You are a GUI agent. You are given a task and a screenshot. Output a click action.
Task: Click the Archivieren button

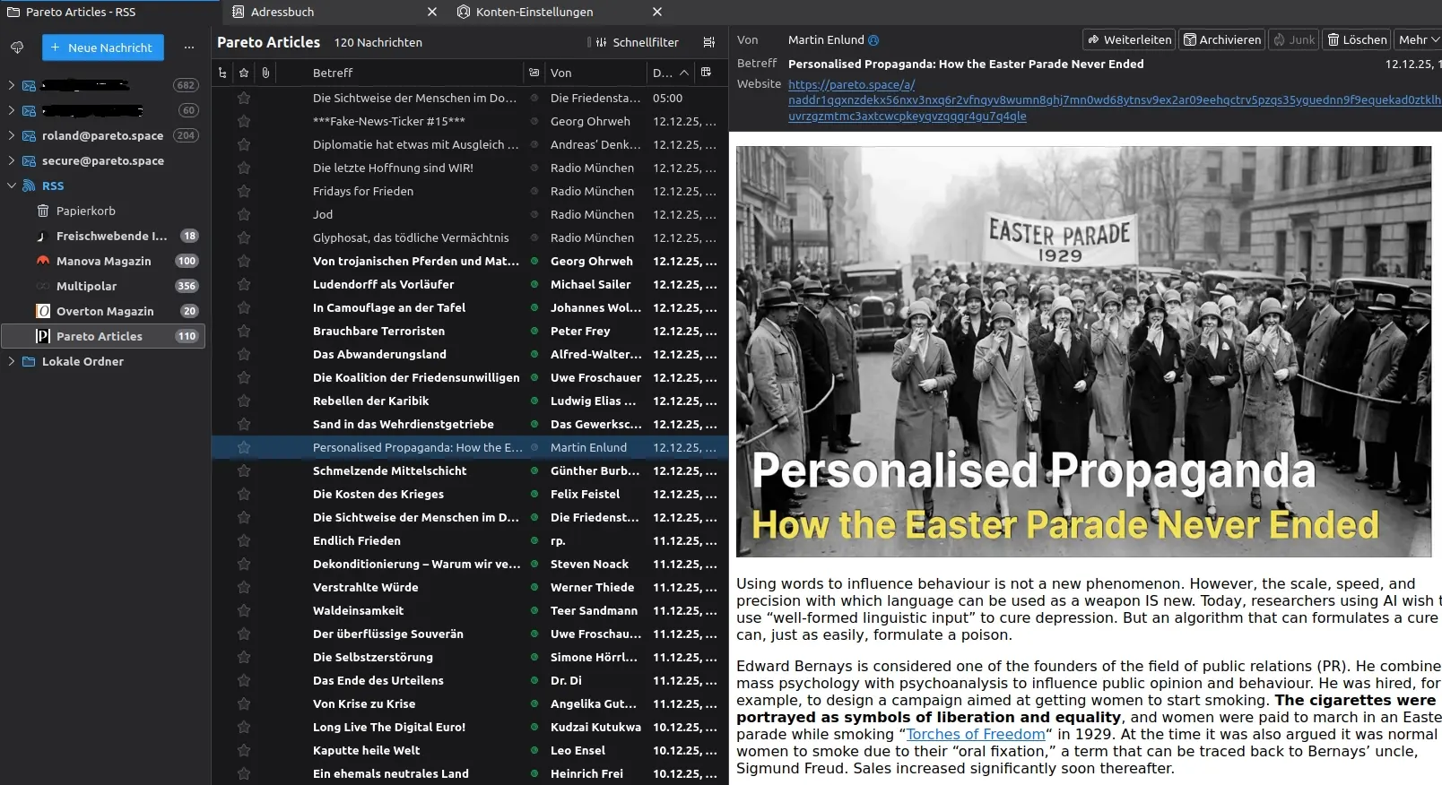click(x=1221, y=39)
